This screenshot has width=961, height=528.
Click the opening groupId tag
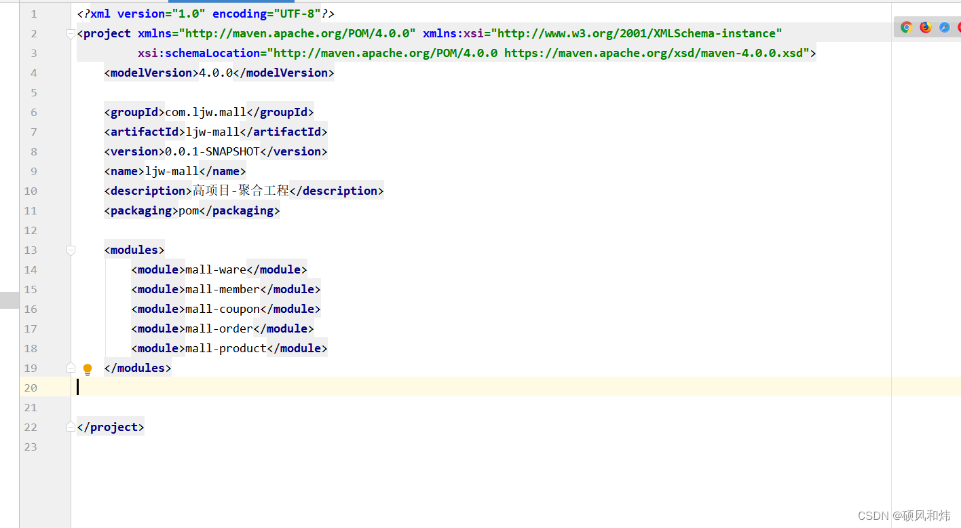pos(134,112)
